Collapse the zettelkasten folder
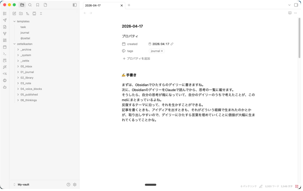Image resolution: width=303 pixels, height=191 pixels. 14,44
